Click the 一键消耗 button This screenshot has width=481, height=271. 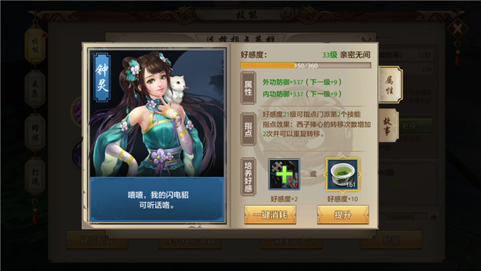pos(271,215)
